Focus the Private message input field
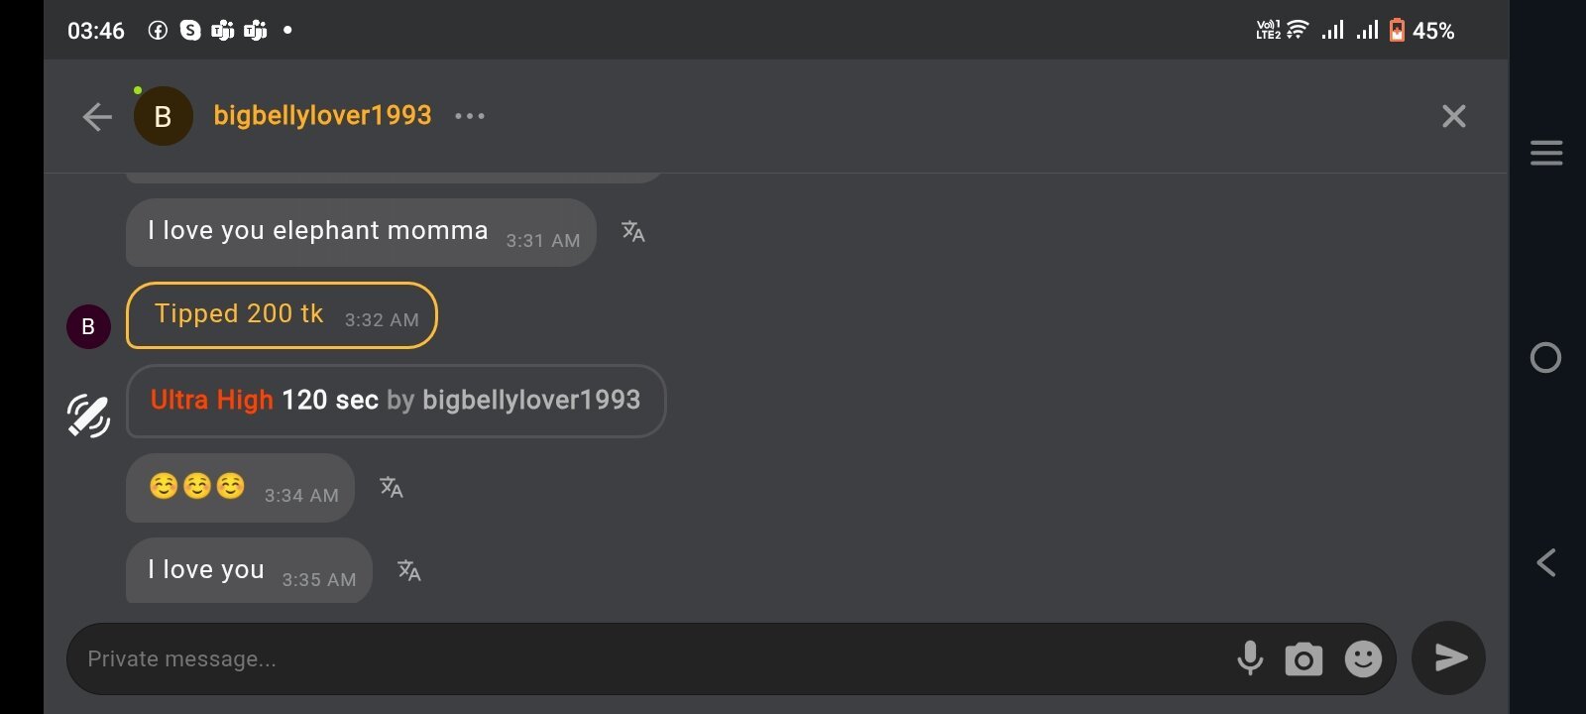This screenshot has width=1586, height=714. coord(644,658)
